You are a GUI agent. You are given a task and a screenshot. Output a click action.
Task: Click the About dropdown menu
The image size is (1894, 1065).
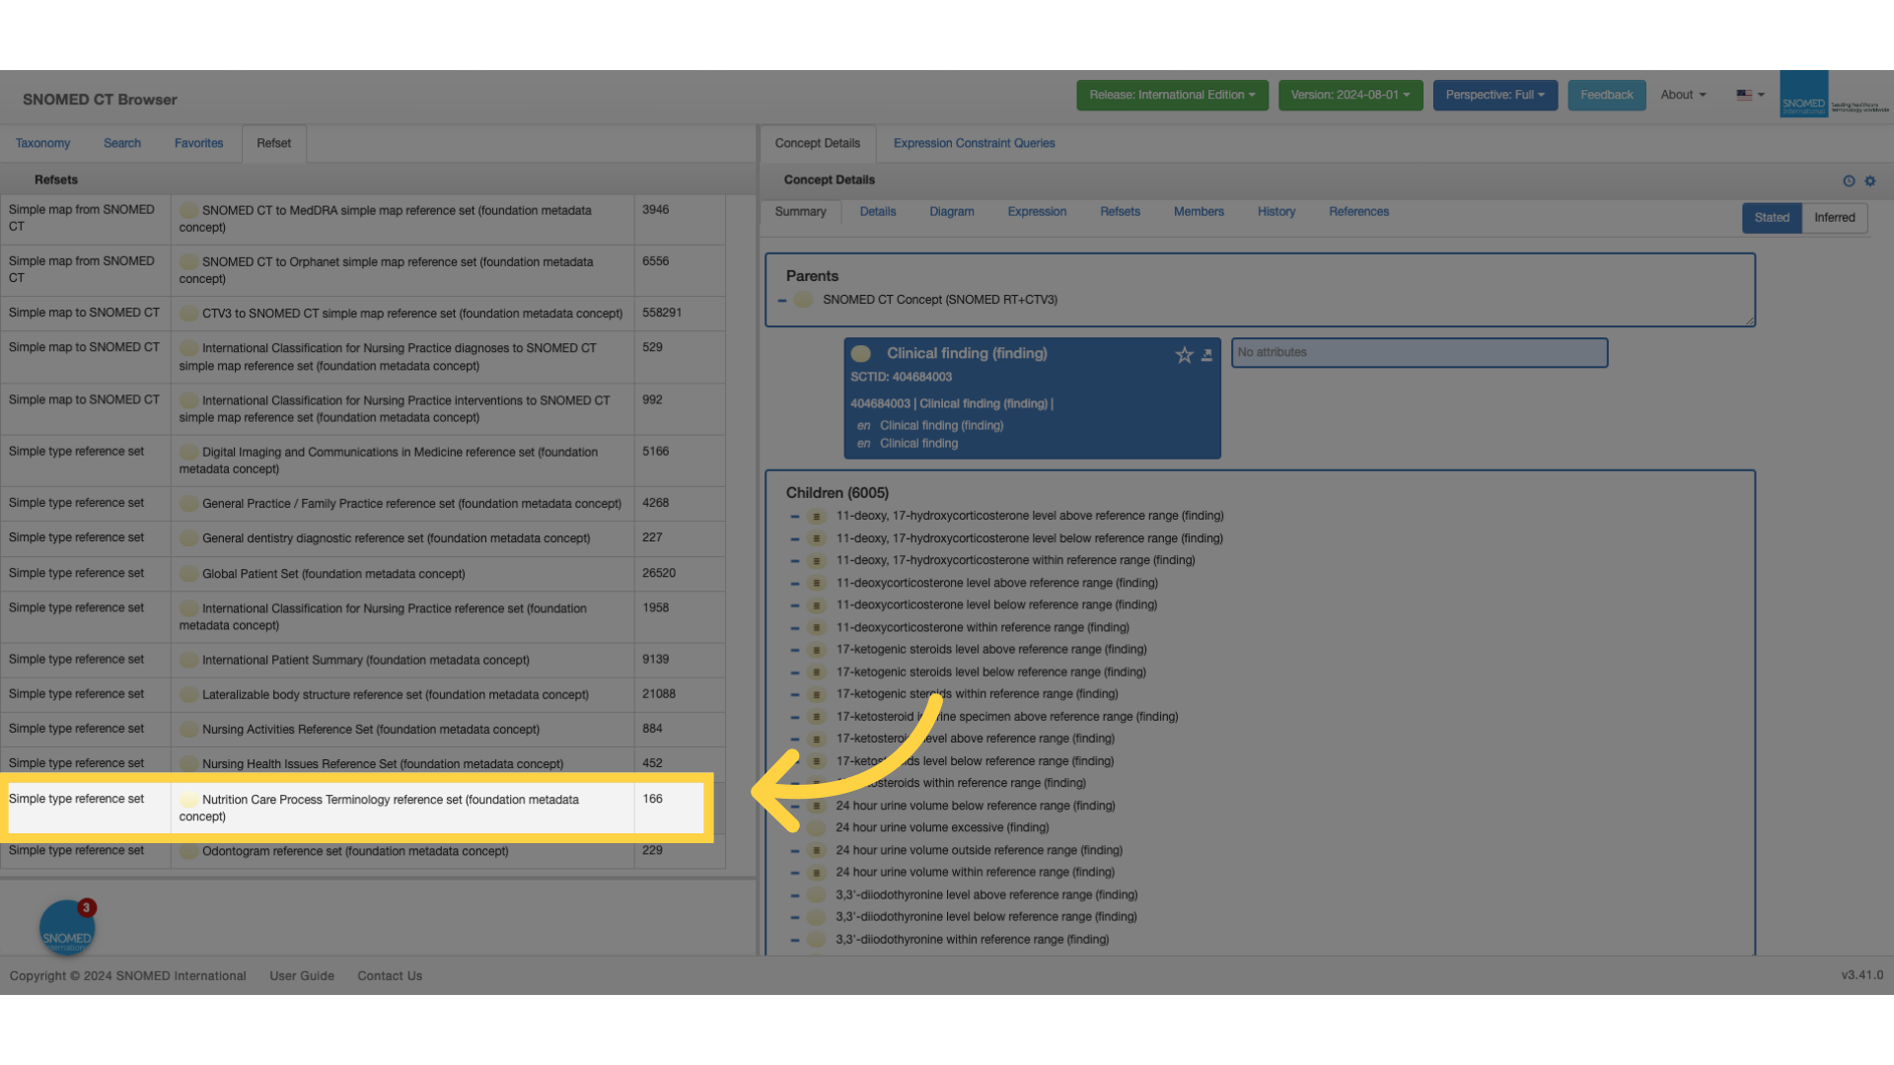click(1685, 95)
